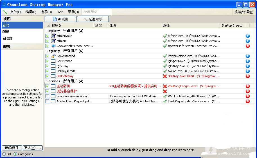Click blue impact icon for HotKeysCmds row
The image size is (257, 158).
(x=247, y=71)
